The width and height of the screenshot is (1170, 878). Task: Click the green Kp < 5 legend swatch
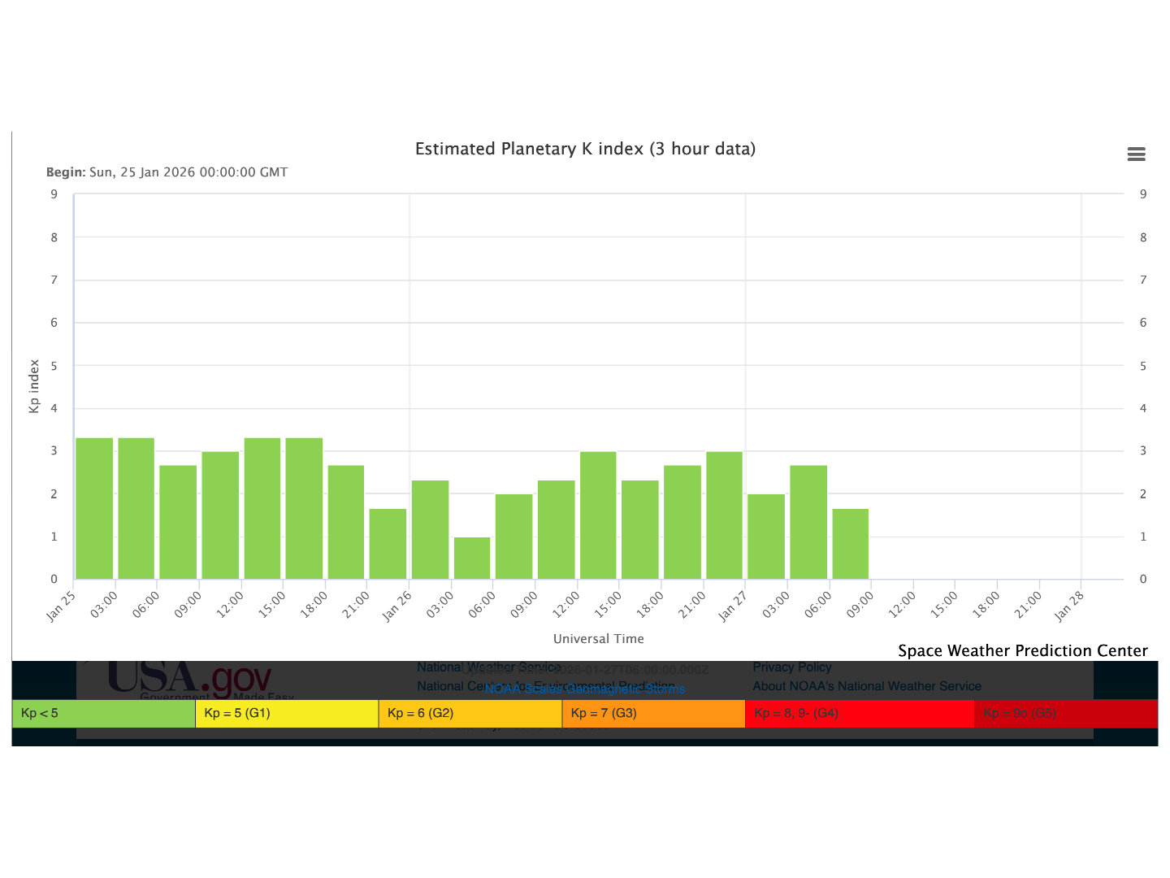point(103,714)
